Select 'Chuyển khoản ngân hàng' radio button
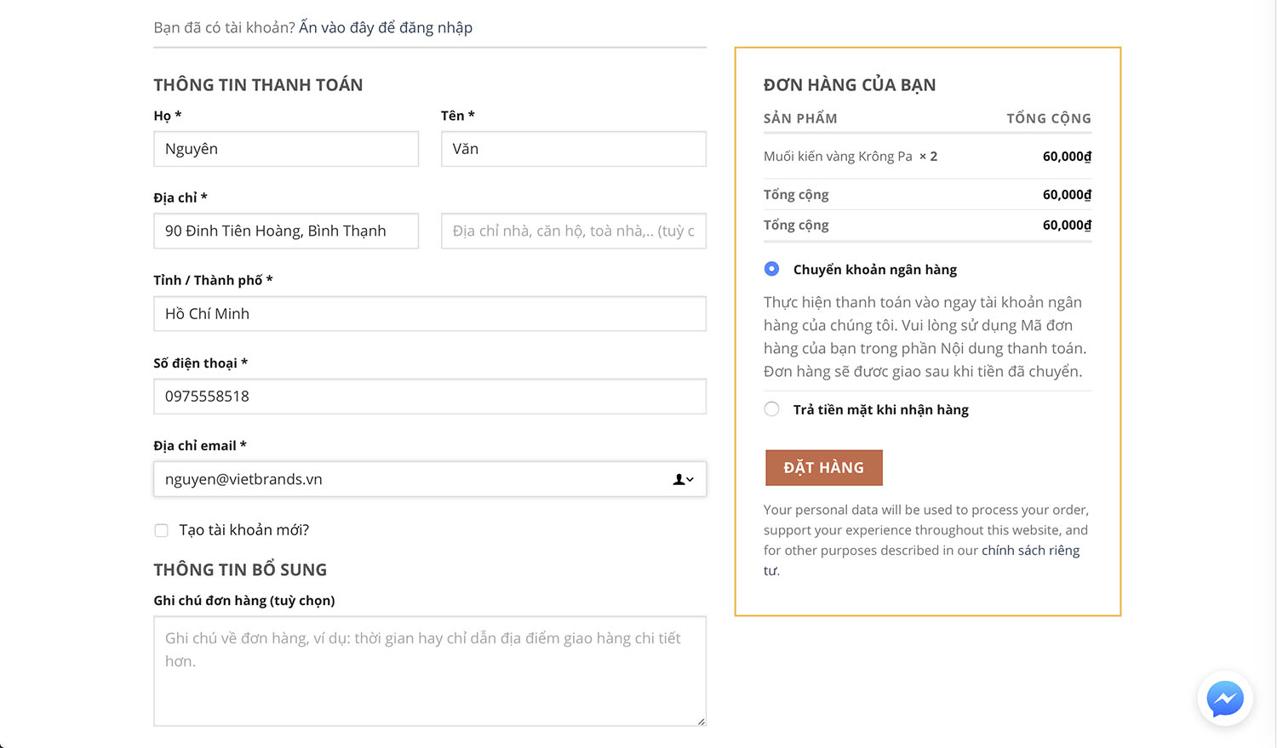Viewport: 1277px width, 748px height. [x=771, y=269]
